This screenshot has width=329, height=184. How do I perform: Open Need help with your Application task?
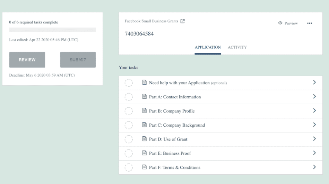coord(220,83)
